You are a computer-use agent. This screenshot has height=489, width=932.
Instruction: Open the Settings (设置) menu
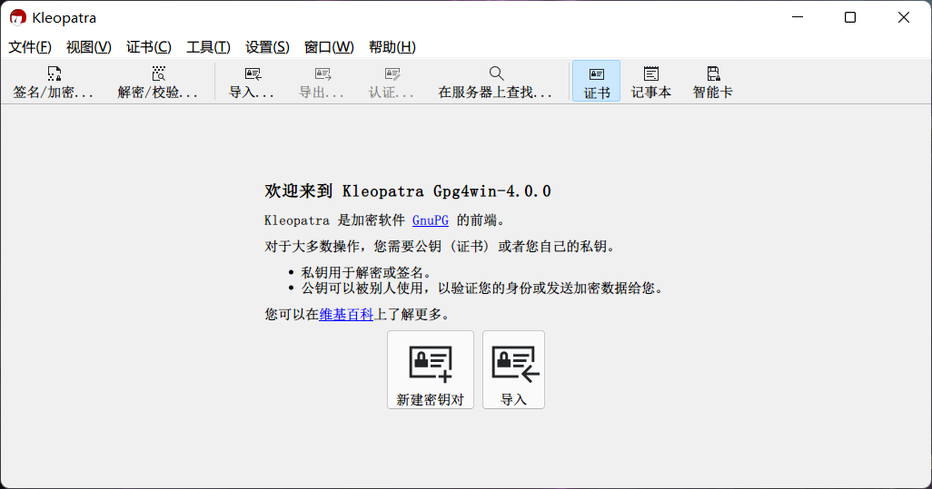267,47
